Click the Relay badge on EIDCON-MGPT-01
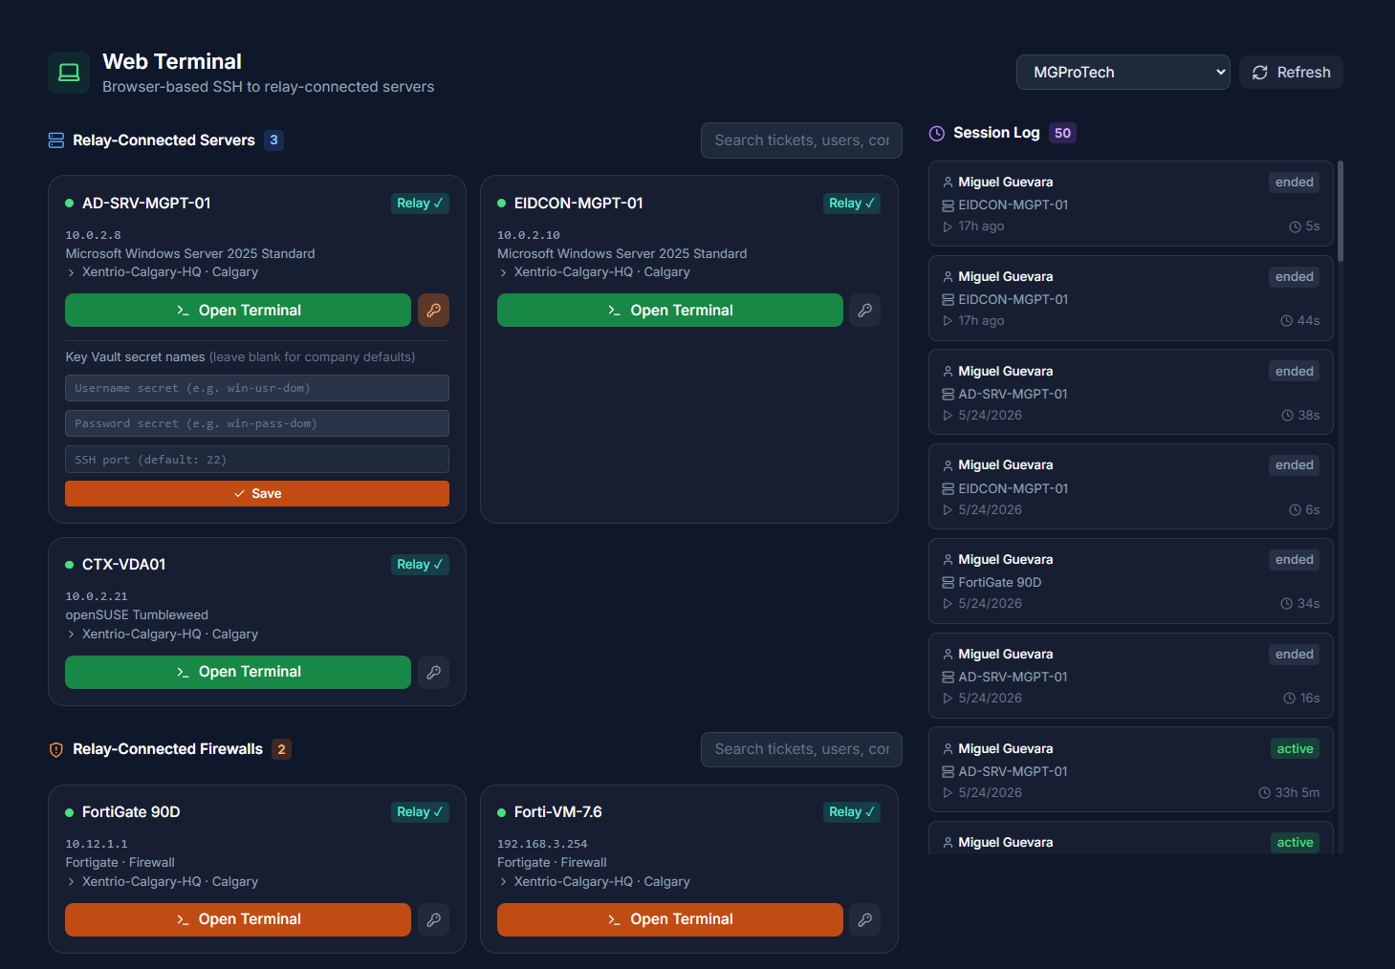 [852, 203]
